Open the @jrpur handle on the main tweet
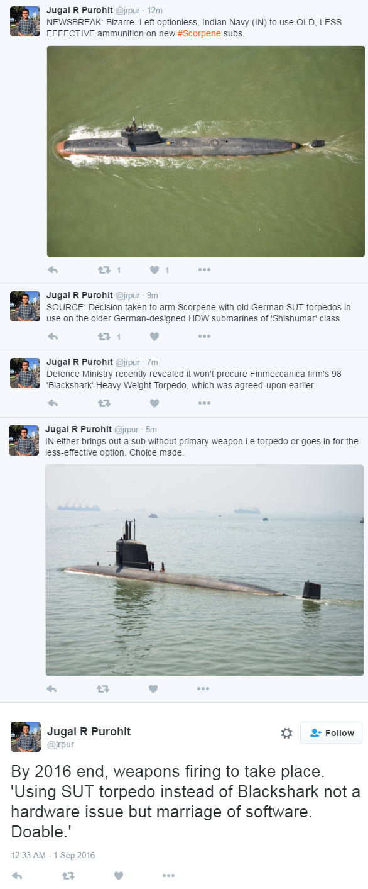This screenshot has height=889, width=368. pyautogui.click(x=60, y=744)
